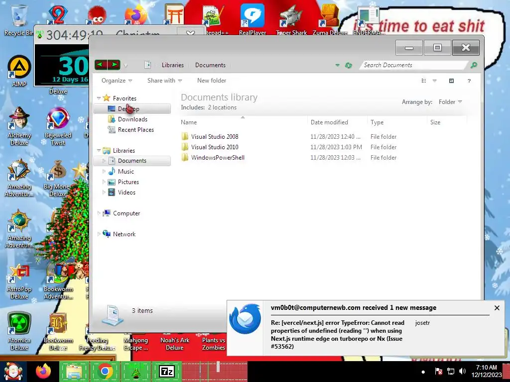
Task: Change view with the view icon
Action: point(424,81)
